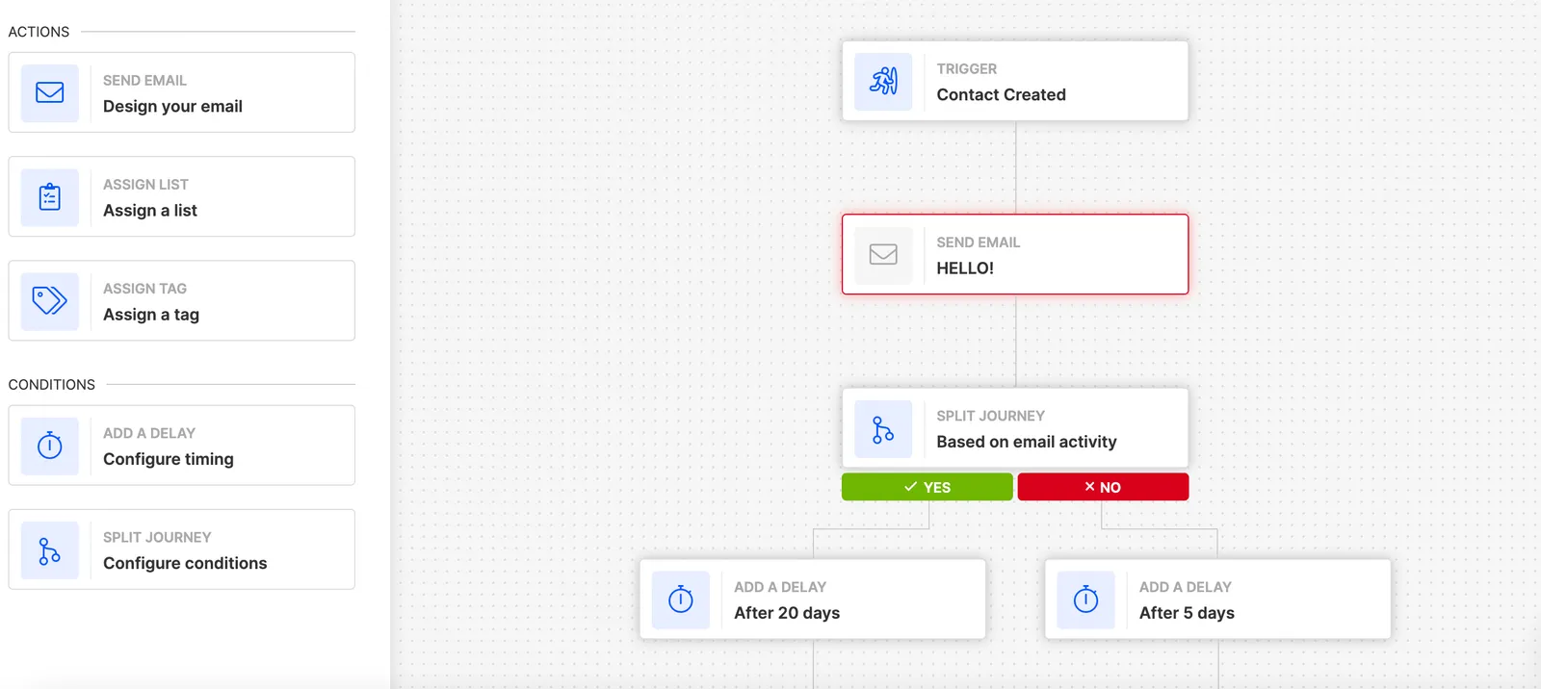The width and height of the screenshot is (1541, 689).
Task: Open the 'Contact Created' trigger node
Action: (1015, 81)
